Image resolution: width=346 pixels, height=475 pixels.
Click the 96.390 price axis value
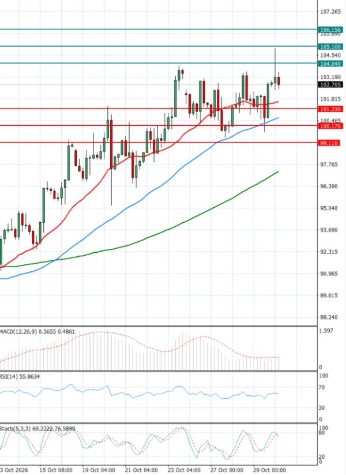(x=329, y=186)
